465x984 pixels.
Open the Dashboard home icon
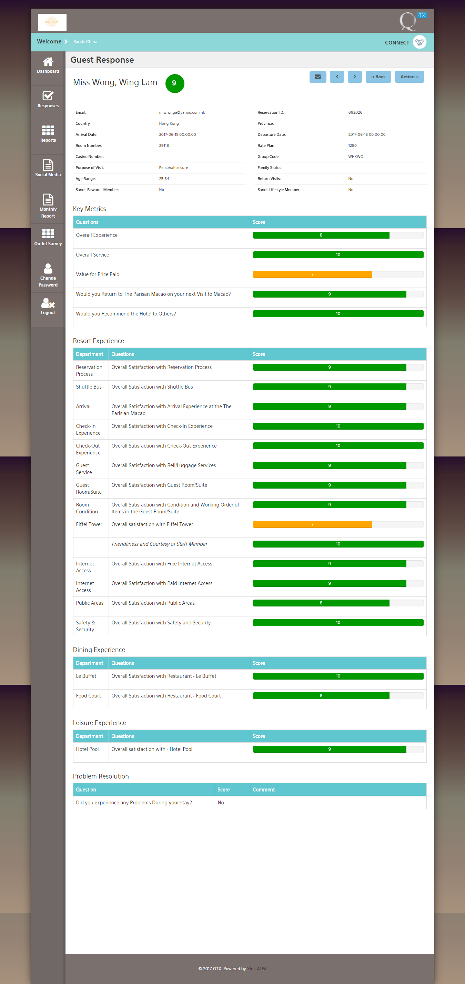(48, 62)
